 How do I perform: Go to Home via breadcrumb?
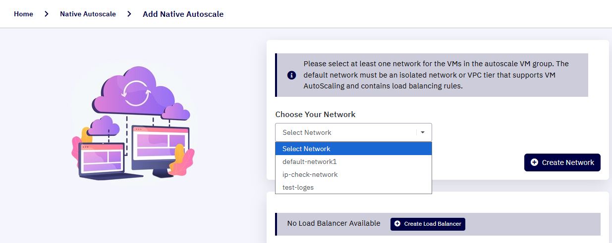(x=23, y=14)
